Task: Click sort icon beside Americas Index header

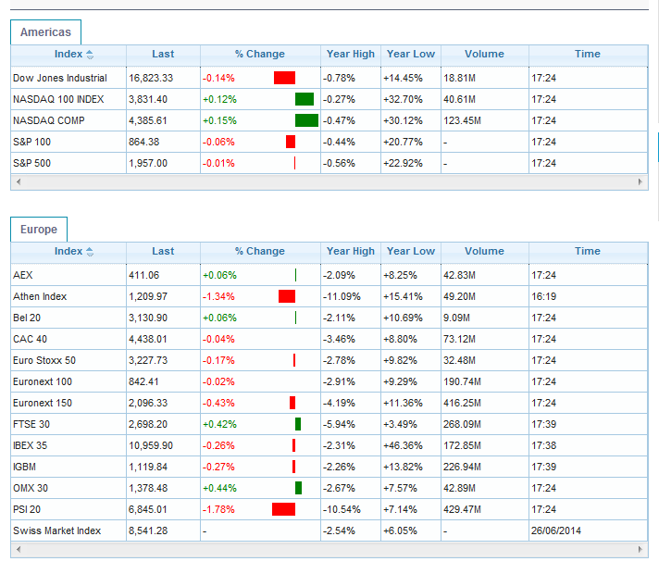Action: pos(90,55)
